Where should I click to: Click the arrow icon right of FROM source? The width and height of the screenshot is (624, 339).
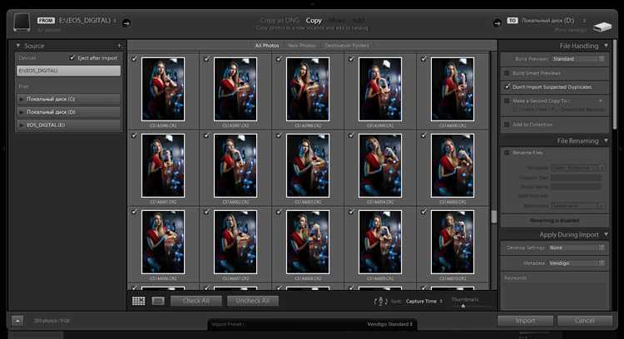[x=126, y=23]
